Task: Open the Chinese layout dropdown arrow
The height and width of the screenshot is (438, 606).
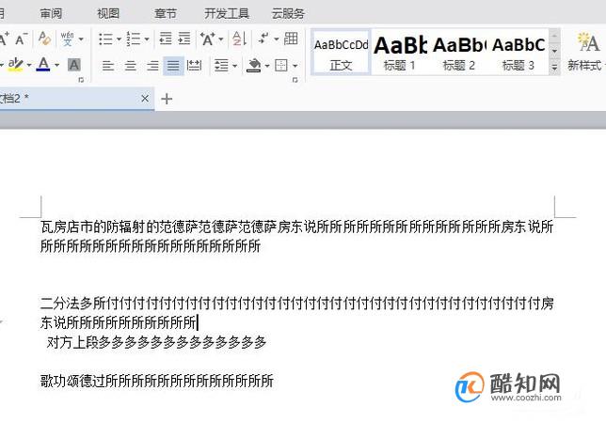Action: [x=221, y=39]
